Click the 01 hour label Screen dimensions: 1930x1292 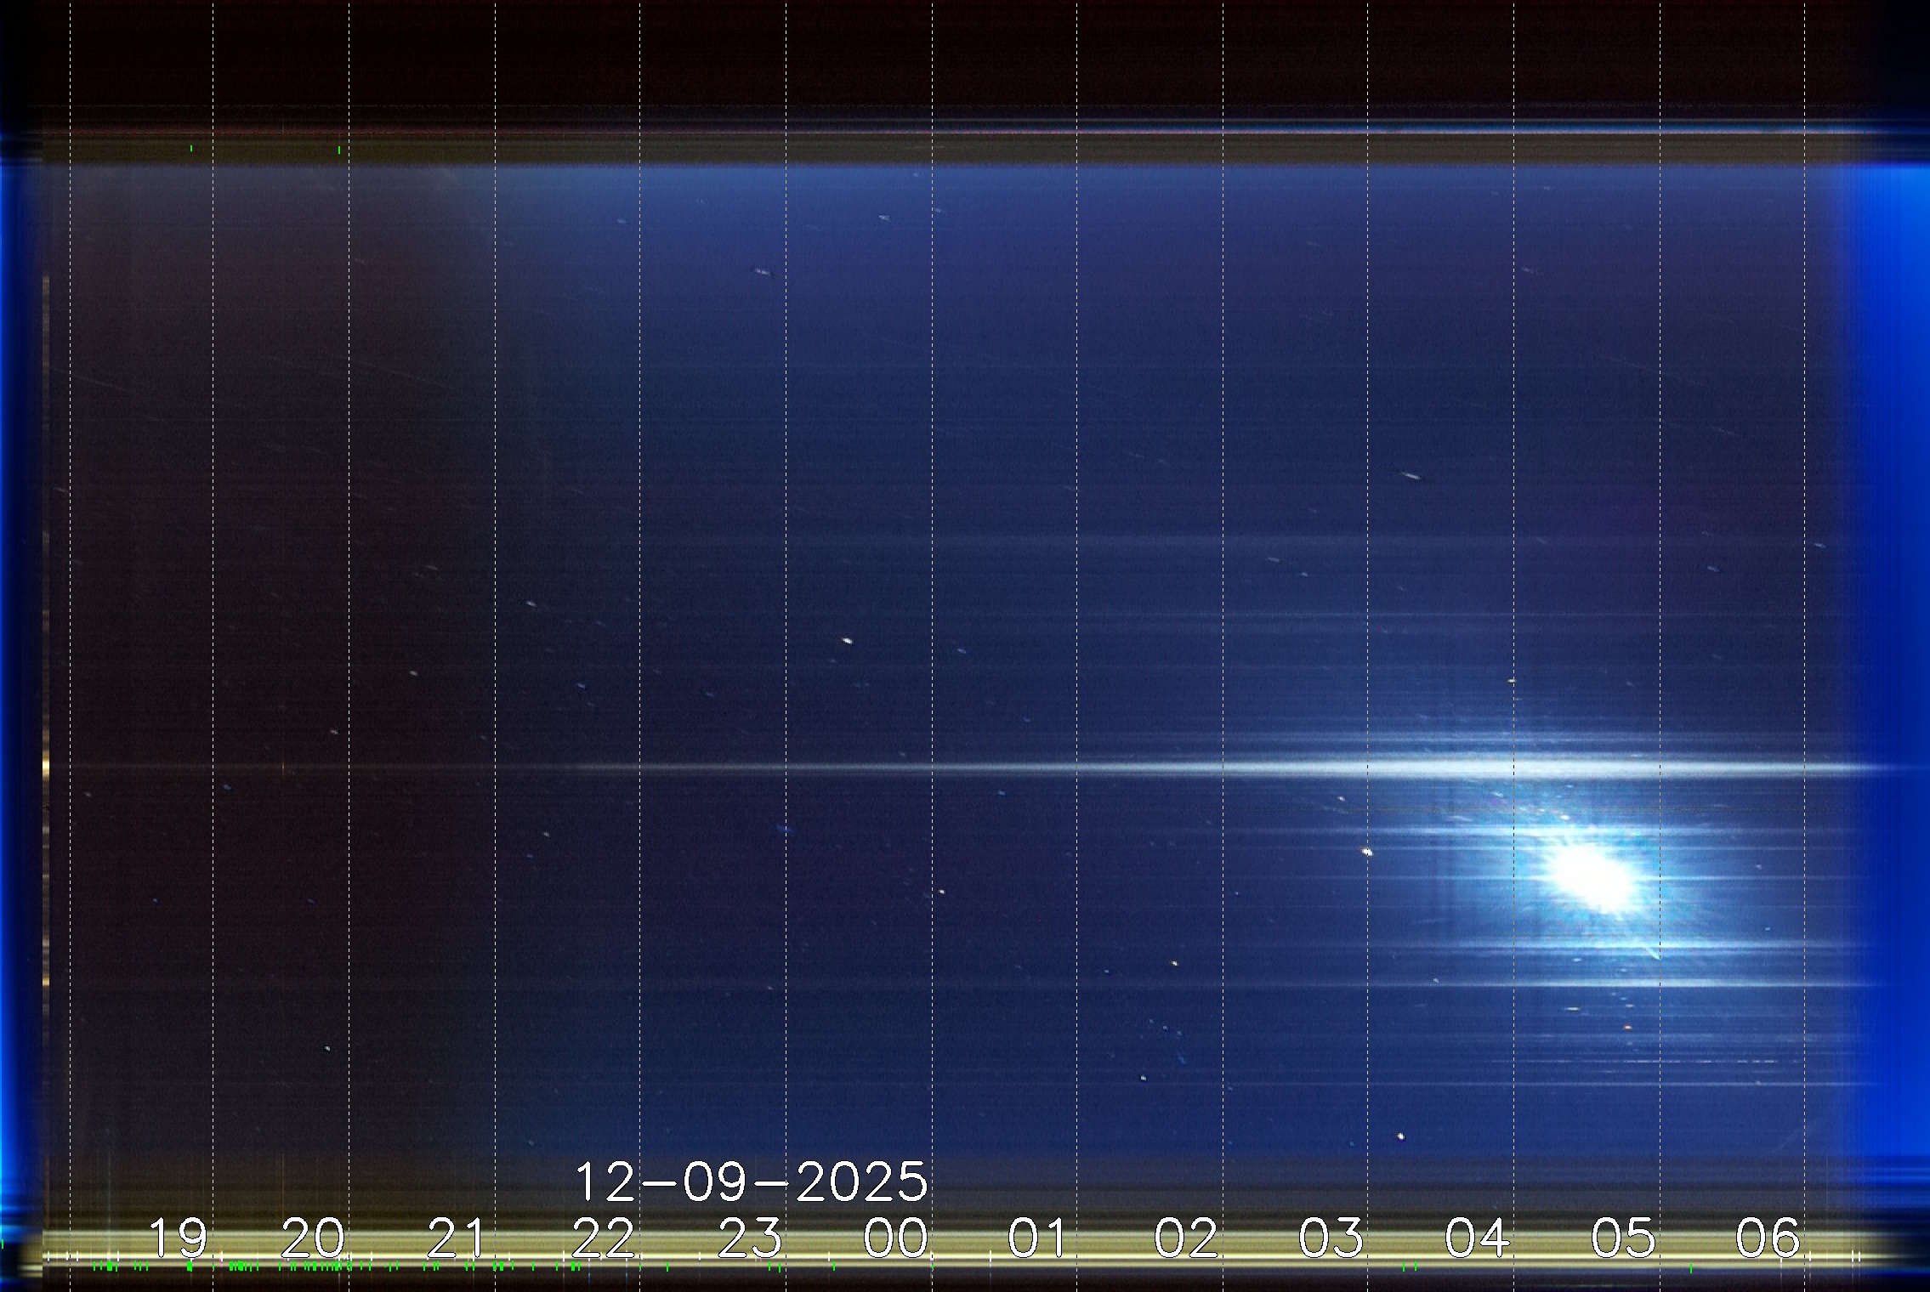1036,1237
